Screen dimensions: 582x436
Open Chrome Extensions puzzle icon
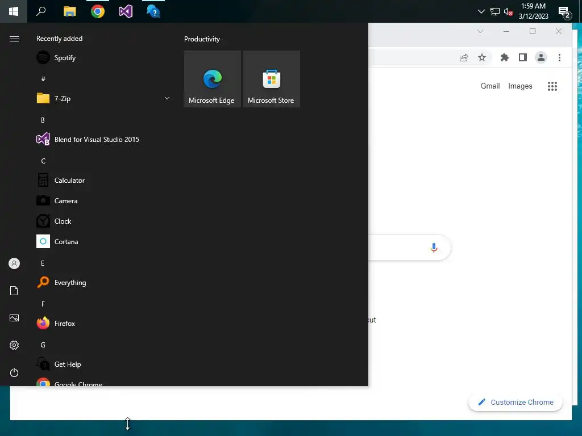(x=505, y=57)
